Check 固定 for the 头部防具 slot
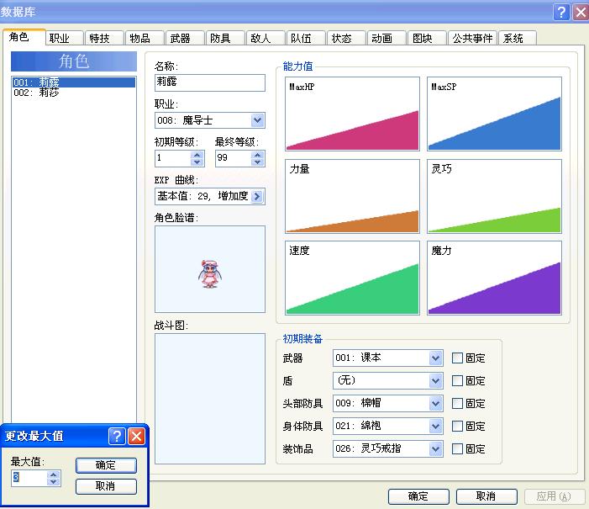This screenshot has width=589, height=509. coord(457,403)
